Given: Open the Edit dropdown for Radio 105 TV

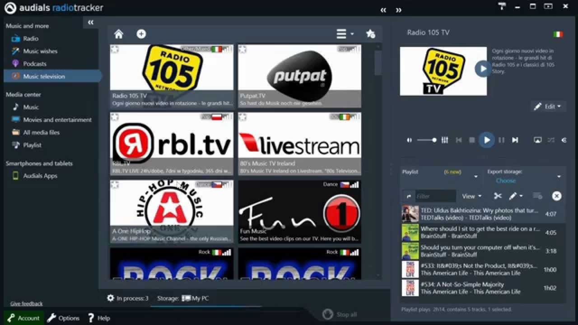Looking at the screenshot, I should pyautogui.click(x=547, y=107).
